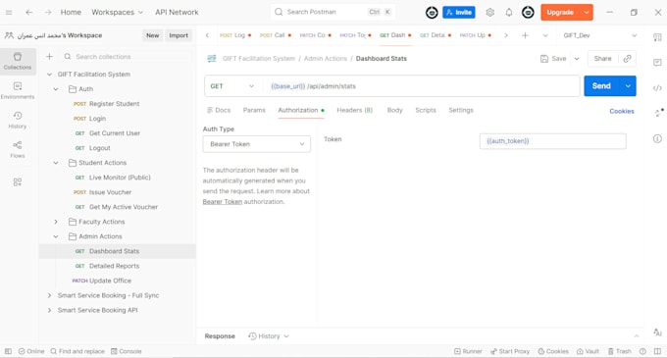Open the response History dropdown
The height and width of the screenshot is (358, 667).
pos(269,336)
